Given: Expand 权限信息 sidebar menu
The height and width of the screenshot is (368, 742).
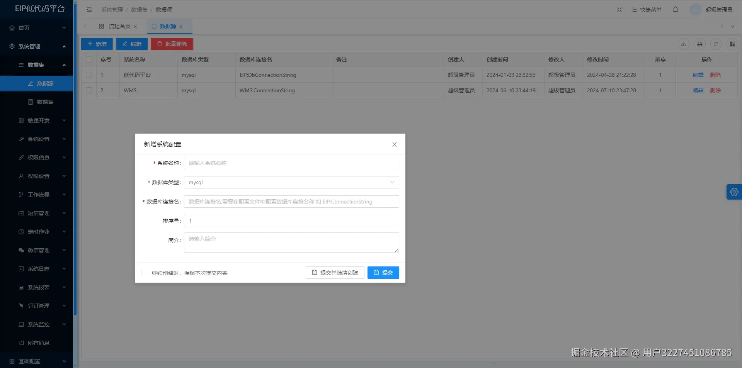Looking at the screenshot, I should (x=37, y=158).
